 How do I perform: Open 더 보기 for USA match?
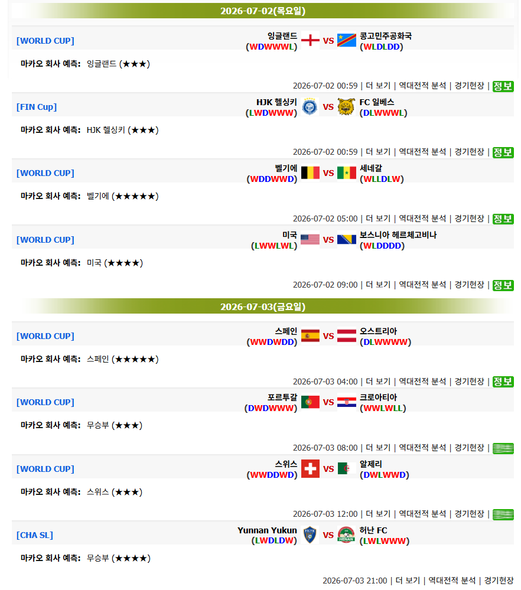point(378,285)
